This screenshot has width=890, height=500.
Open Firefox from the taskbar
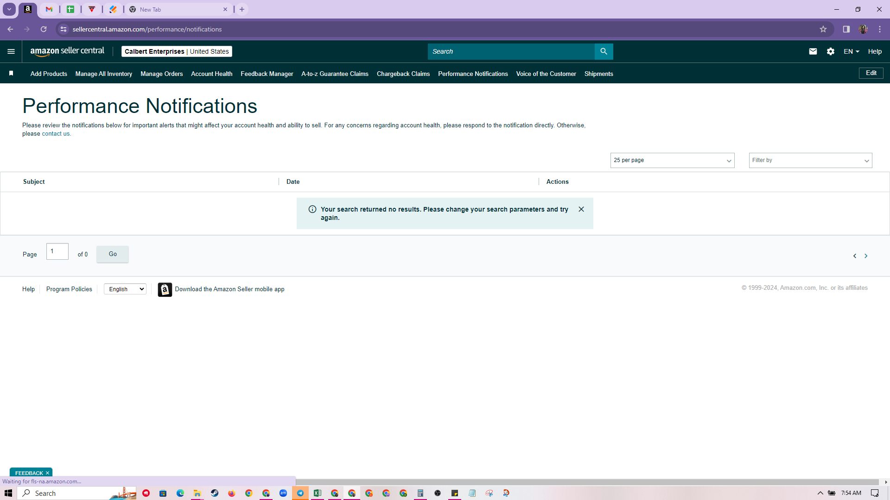[x=232, y=493]
